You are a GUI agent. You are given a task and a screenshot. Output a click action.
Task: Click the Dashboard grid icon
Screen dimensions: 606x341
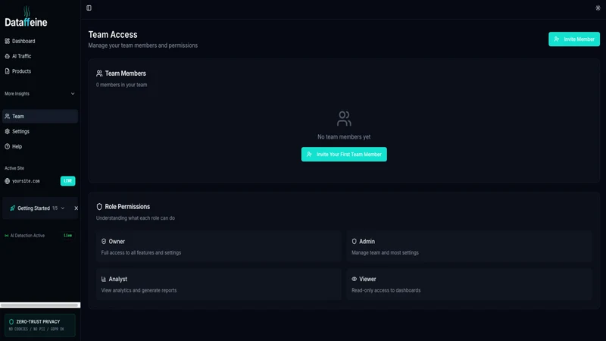click(x=8, y=41)
